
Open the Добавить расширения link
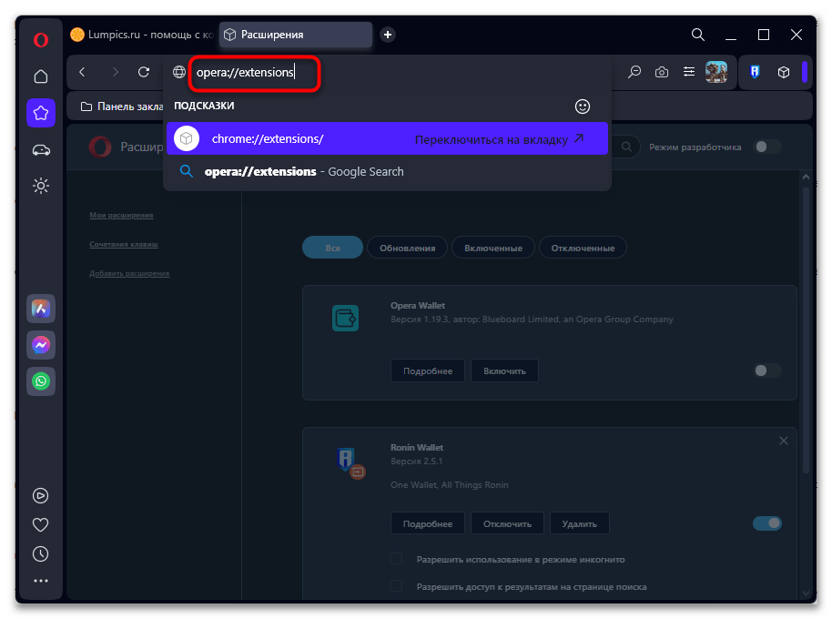(129, 274)
